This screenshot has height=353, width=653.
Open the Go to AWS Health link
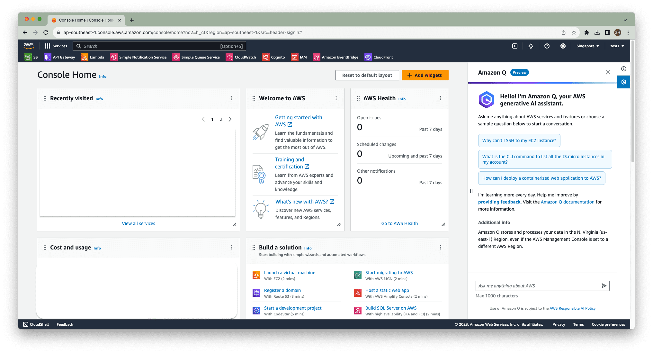399,223
